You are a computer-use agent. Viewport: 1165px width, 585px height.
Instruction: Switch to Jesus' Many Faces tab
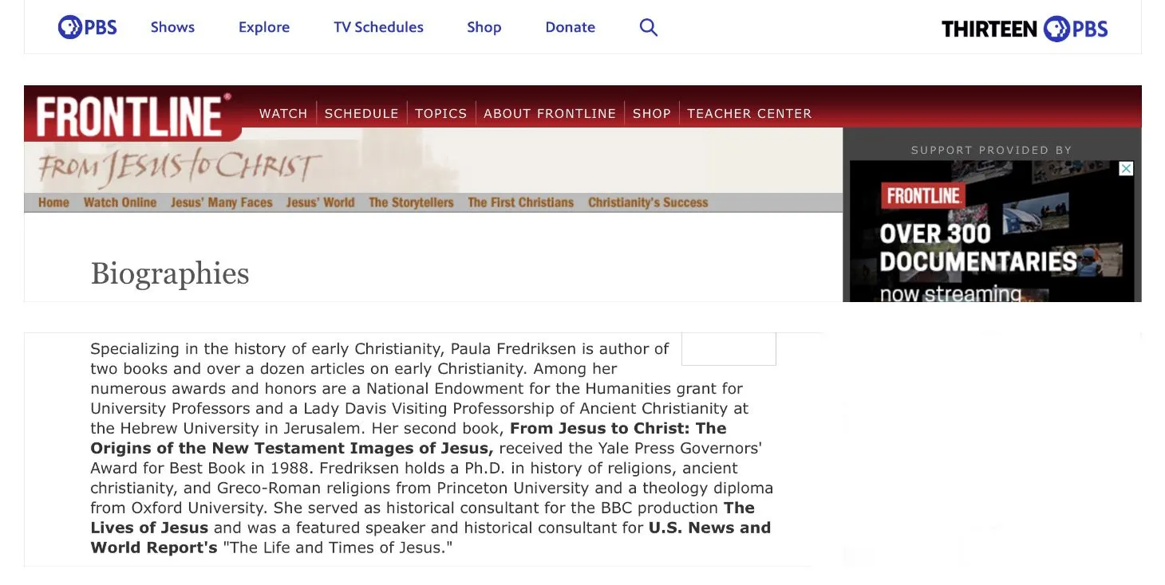click(x=221, y=202)
